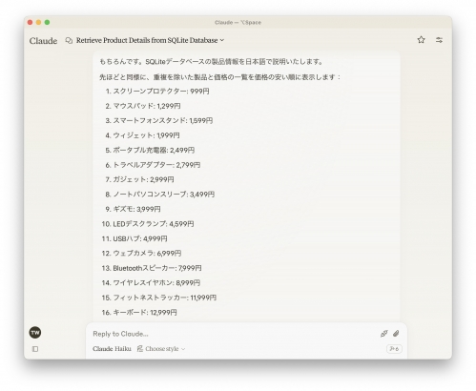Expand the conversation title dropdown
Screen dimensions: 476x391
point(150,40)
